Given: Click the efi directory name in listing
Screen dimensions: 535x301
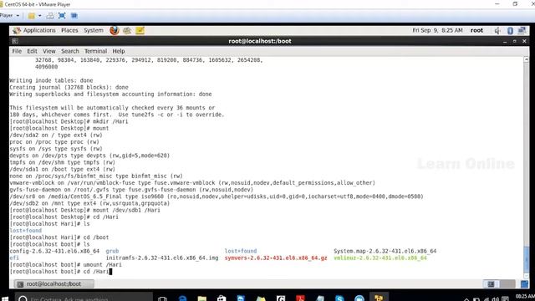Looking at the screenshot, I should point(14,258).
